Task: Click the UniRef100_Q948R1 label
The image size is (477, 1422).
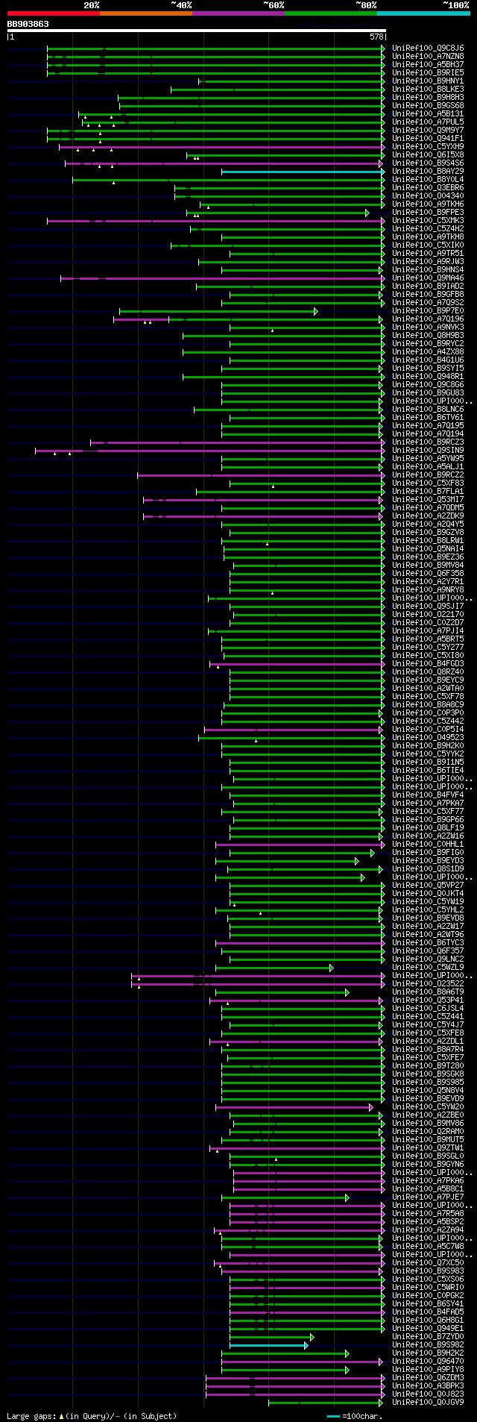Action: [x=428, y=377]
